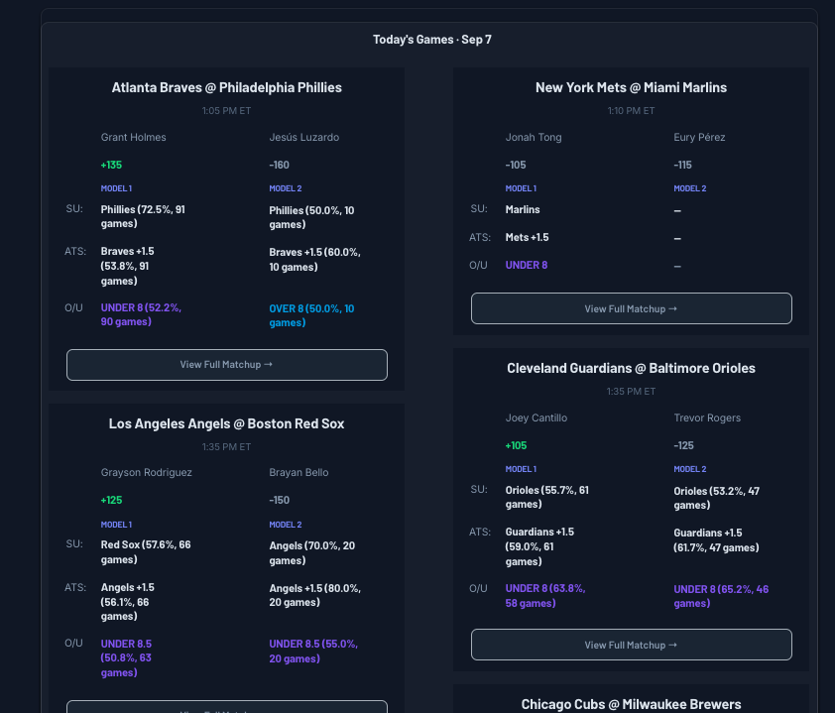This screenshot has height=713, width=835.
Task: Click the "Angels (70.0%, 20 games)" pick
Action: tap(312, 552)
